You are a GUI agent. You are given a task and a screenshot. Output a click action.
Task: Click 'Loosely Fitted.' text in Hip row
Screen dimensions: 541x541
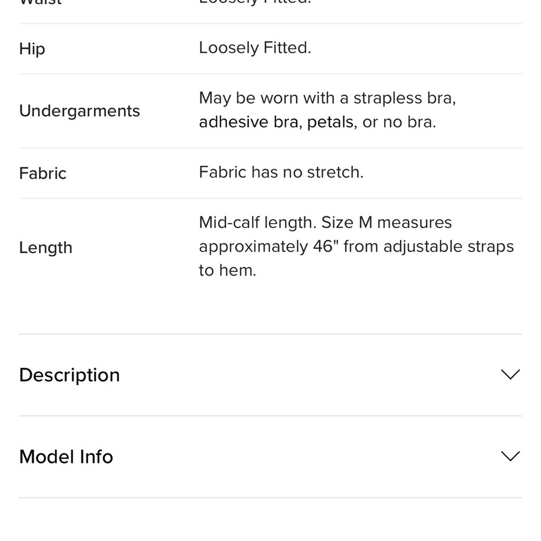[255, 48]
